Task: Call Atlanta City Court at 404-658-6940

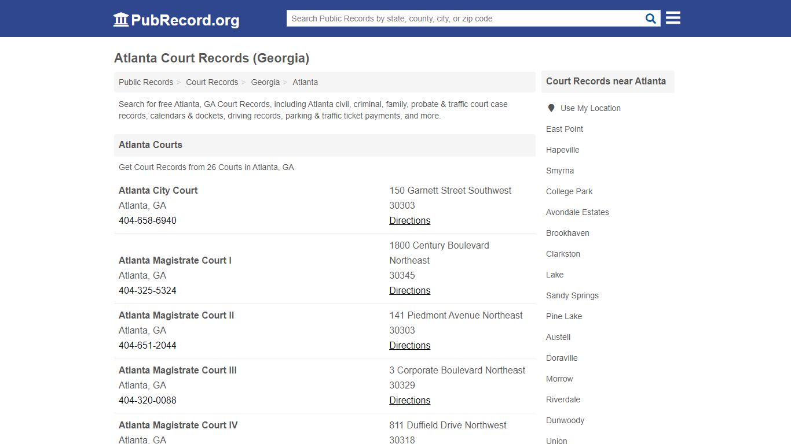Action: 148,220
